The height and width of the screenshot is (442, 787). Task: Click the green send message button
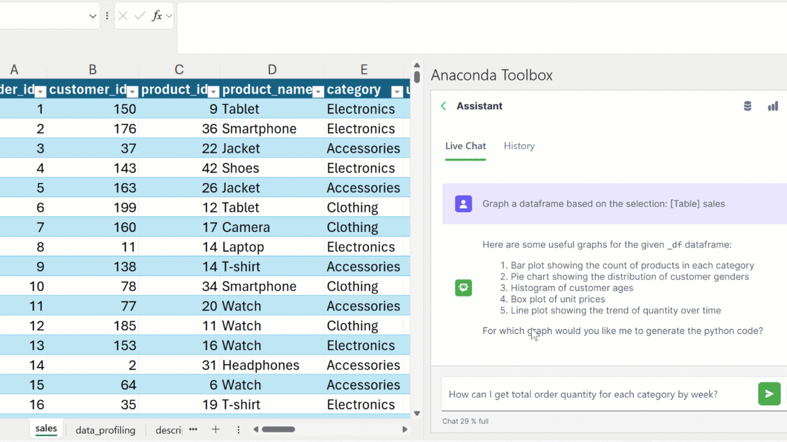coord(769,394)
